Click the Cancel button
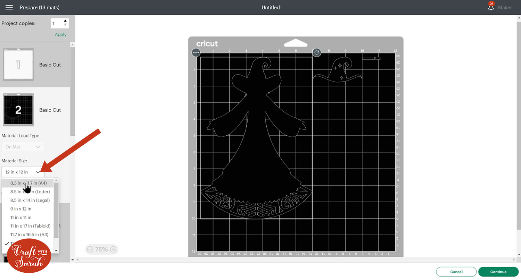 [456, 272]
